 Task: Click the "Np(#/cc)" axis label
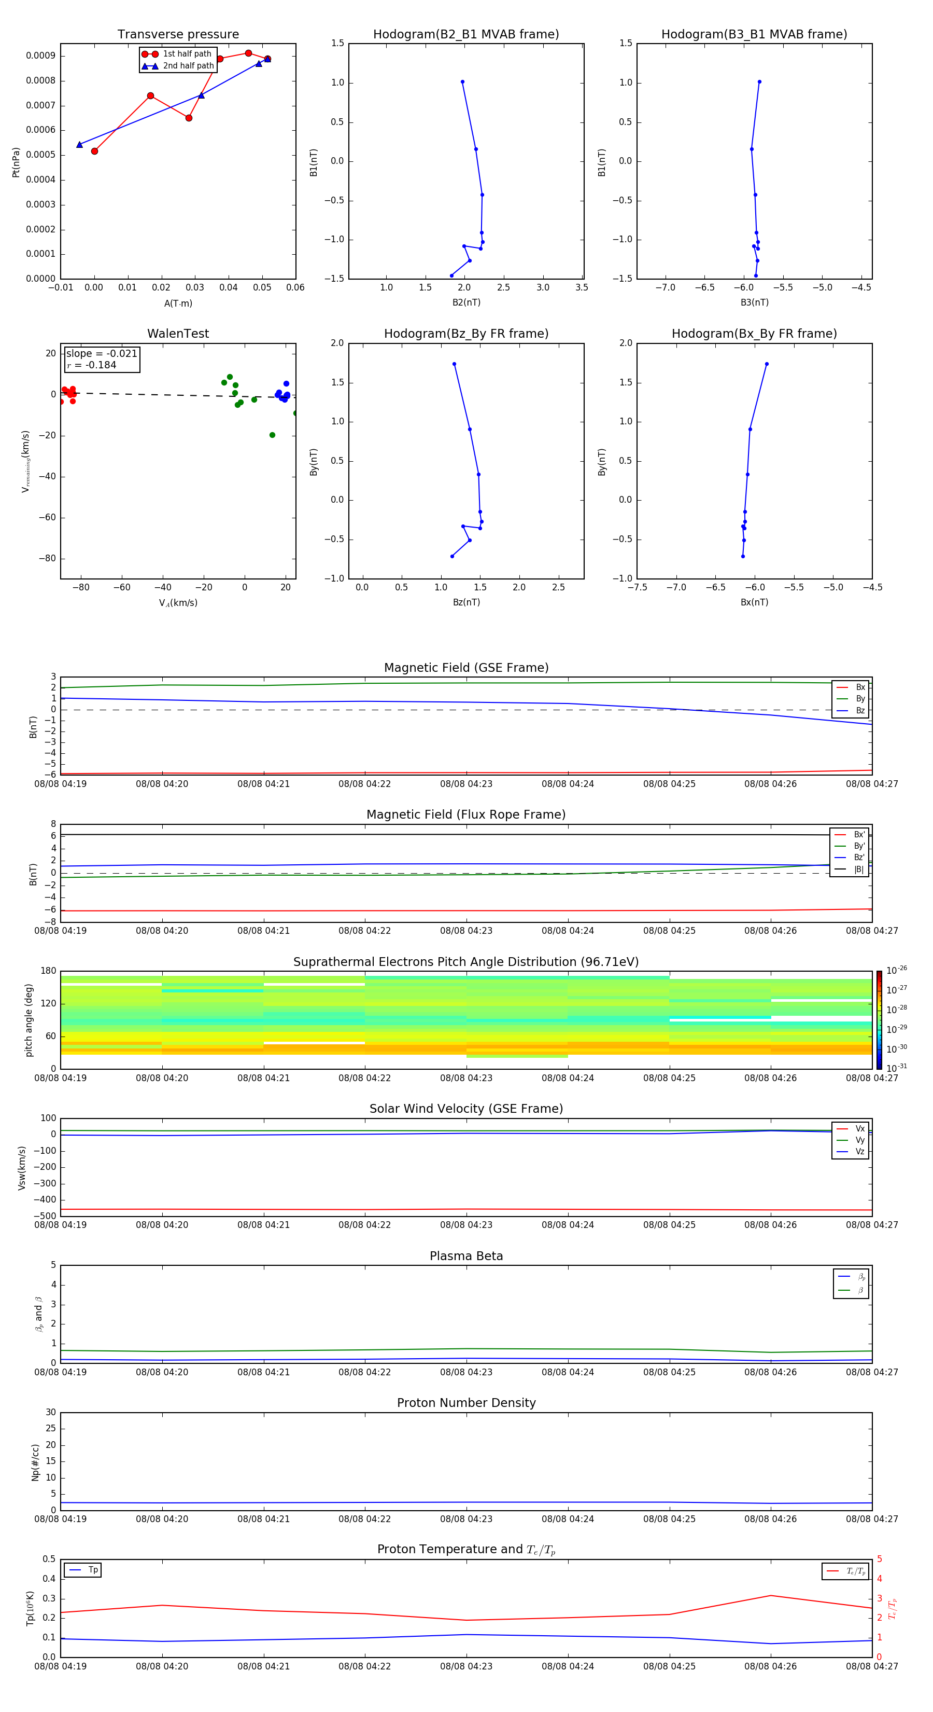pyautogui.click(x=35, y=1462)
